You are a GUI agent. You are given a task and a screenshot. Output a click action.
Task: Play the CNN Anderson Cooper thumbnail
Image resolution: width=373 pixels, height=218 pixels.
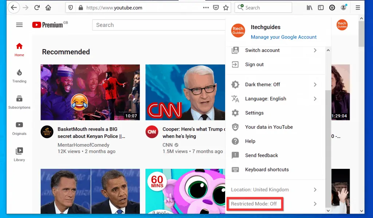[185, 92]
